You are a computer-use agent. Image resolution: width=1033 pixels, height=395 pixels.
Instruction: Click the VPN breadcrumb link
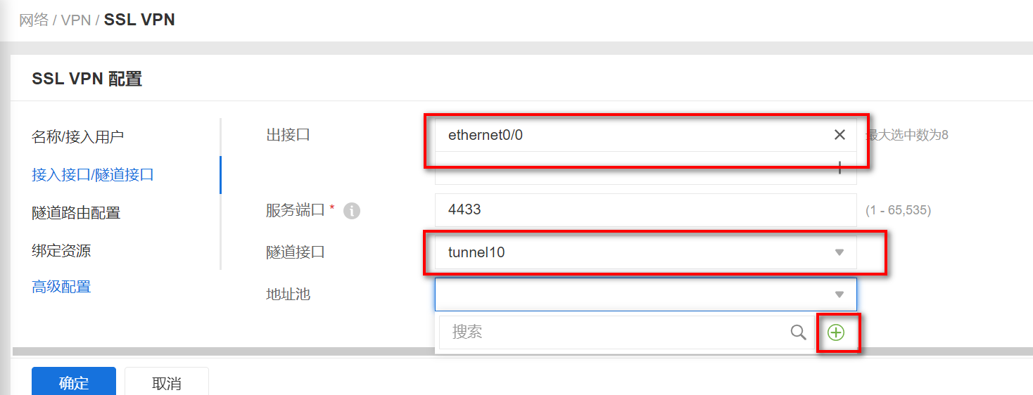(x=76, y=20)
